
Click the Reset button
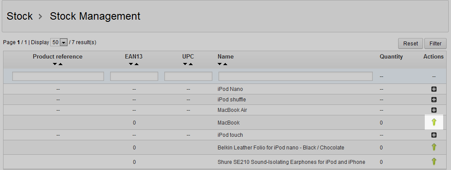(x=410, y=43)
